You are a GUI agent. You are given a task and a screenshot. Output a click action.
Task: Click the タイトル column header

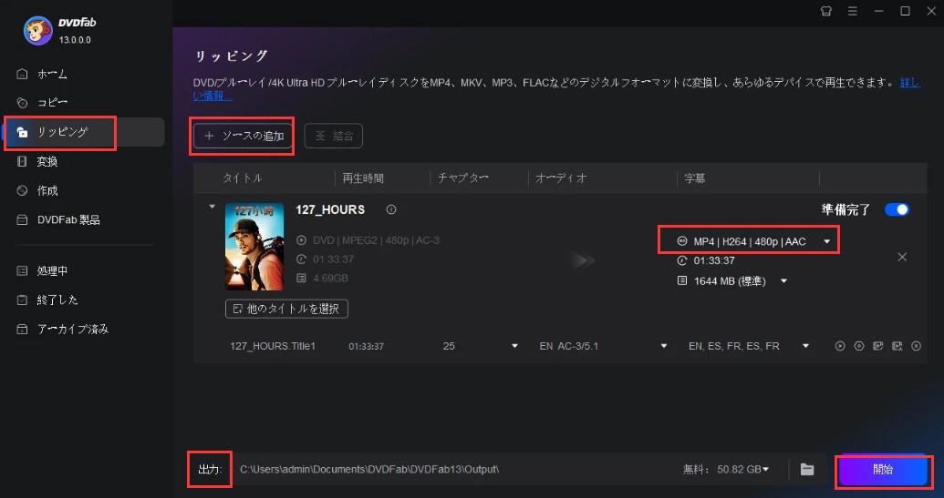[242, 178]
